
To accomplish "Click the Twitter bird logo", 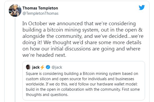I will [x=142, y=7].
